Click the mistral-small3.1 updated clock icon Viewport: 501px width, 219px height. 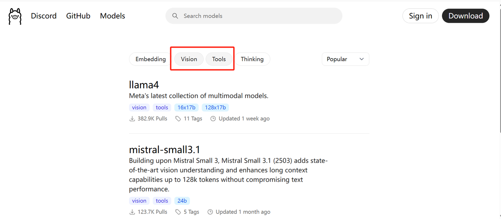[210, 212]
